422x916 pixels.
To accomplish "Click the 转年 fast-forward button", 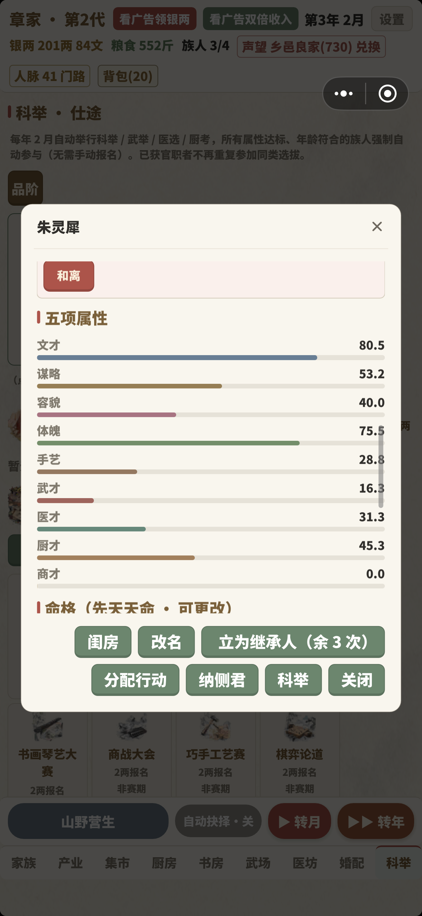I will 376,821.
